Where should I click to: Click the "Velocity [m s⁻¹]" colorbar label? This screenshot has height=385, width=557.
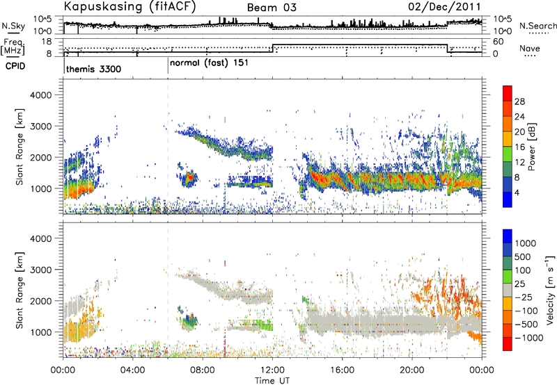click(550, 290)
